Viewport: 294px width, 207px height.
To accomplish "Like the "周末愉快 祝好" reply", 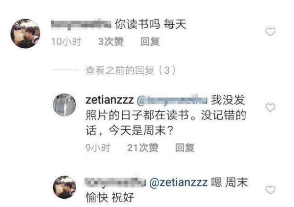I will tap(271, 190).
